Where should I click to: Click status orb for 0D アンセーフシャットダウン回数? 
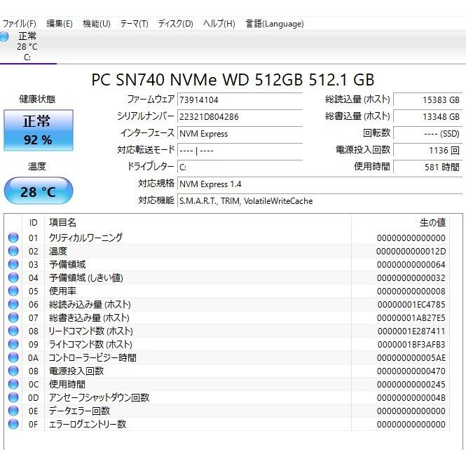pos(13,397)
